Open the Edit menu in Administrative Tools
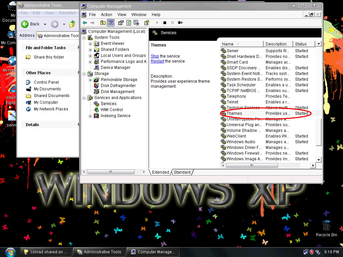 point(36,13)
